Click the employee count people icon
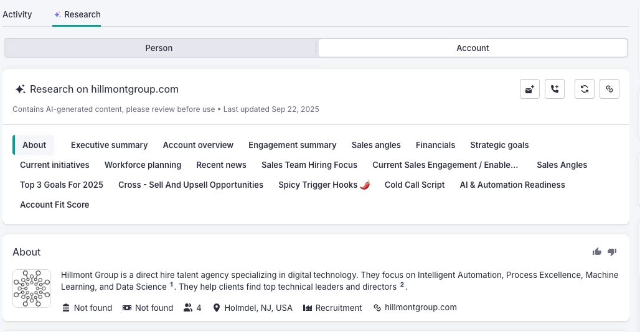Screen dimensions: 640x332 [x=188, y=308]
